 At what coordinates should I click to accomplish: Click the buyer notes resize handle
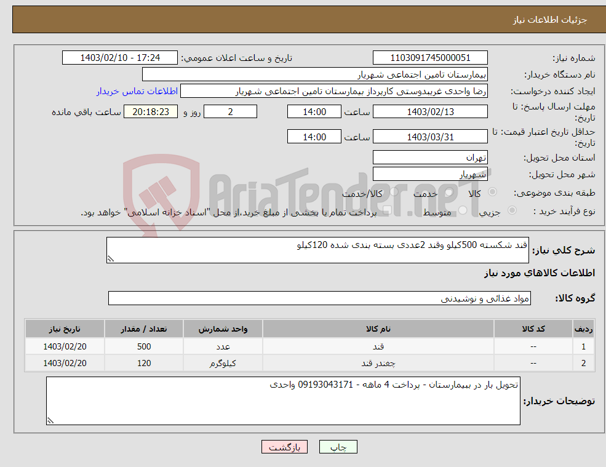pyautogui.click(x=50, y=421)
